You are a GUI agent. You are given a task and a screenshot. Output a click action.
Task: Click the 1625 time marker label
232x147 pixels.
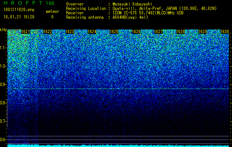pyautogui.click(x=114, y=32)
